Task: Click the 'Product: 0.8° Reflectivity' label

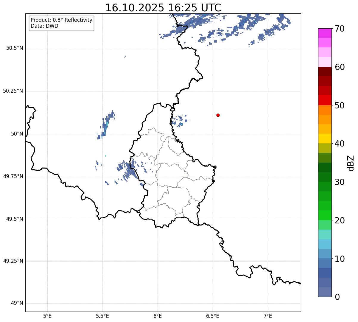Action: coord(61,20)
